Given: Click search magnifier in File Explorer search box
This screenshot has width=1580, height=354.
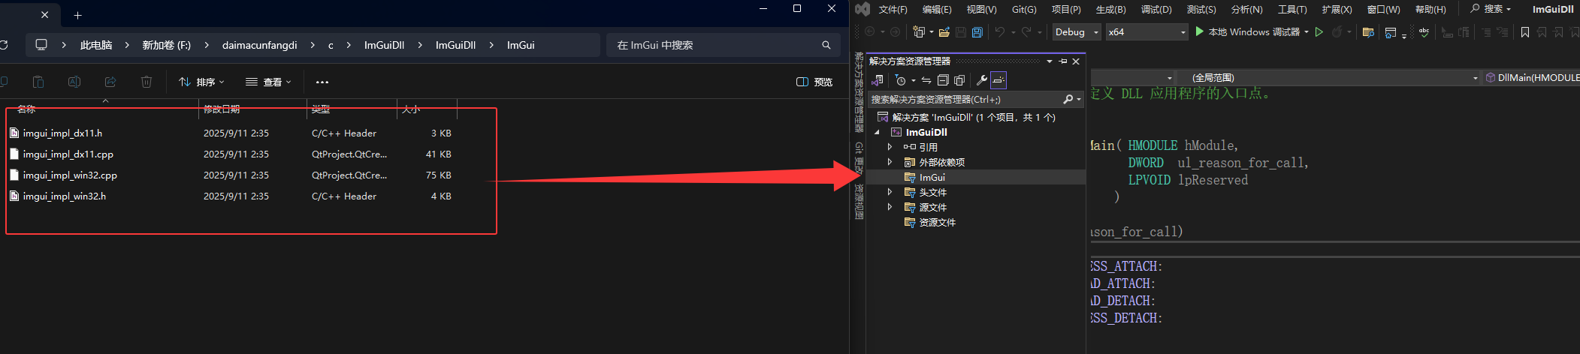Looking at the screenshot, I should point(826,45).
